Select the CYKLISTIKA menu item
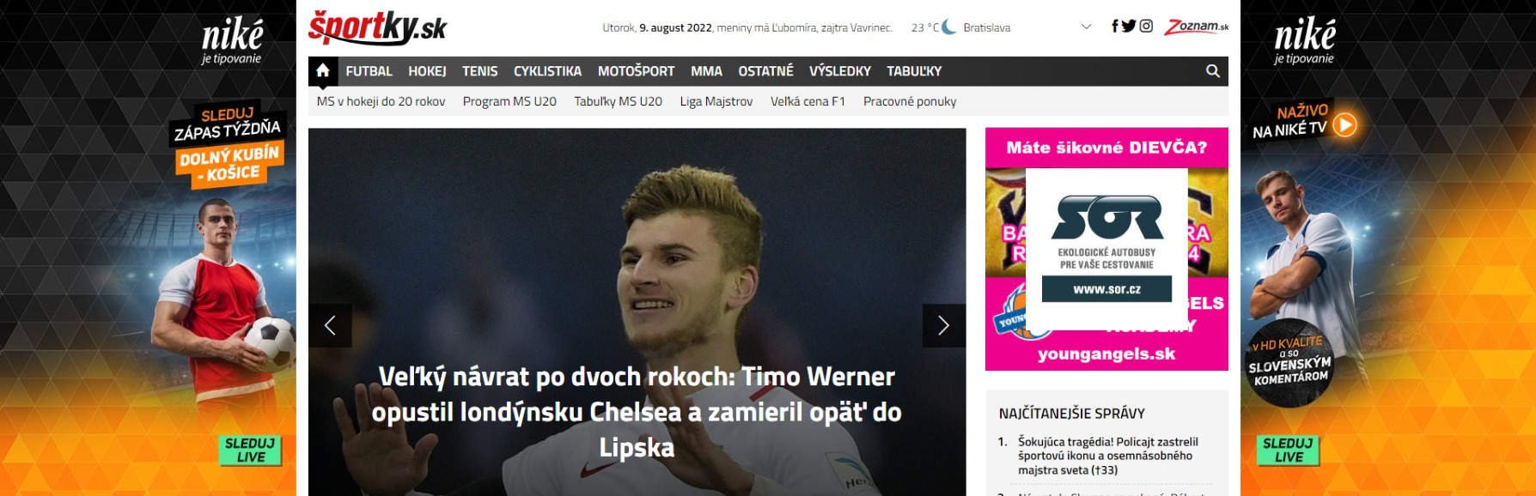Screen dimensions: 1536x496 547,71
